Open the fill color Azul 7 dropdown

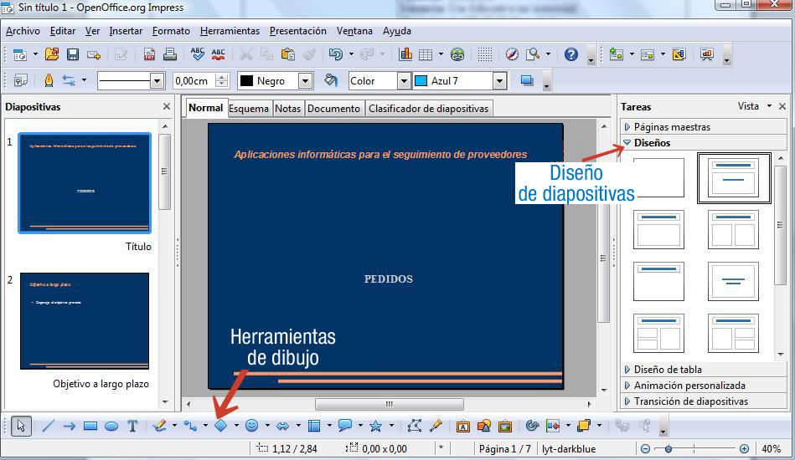(499, 81)
